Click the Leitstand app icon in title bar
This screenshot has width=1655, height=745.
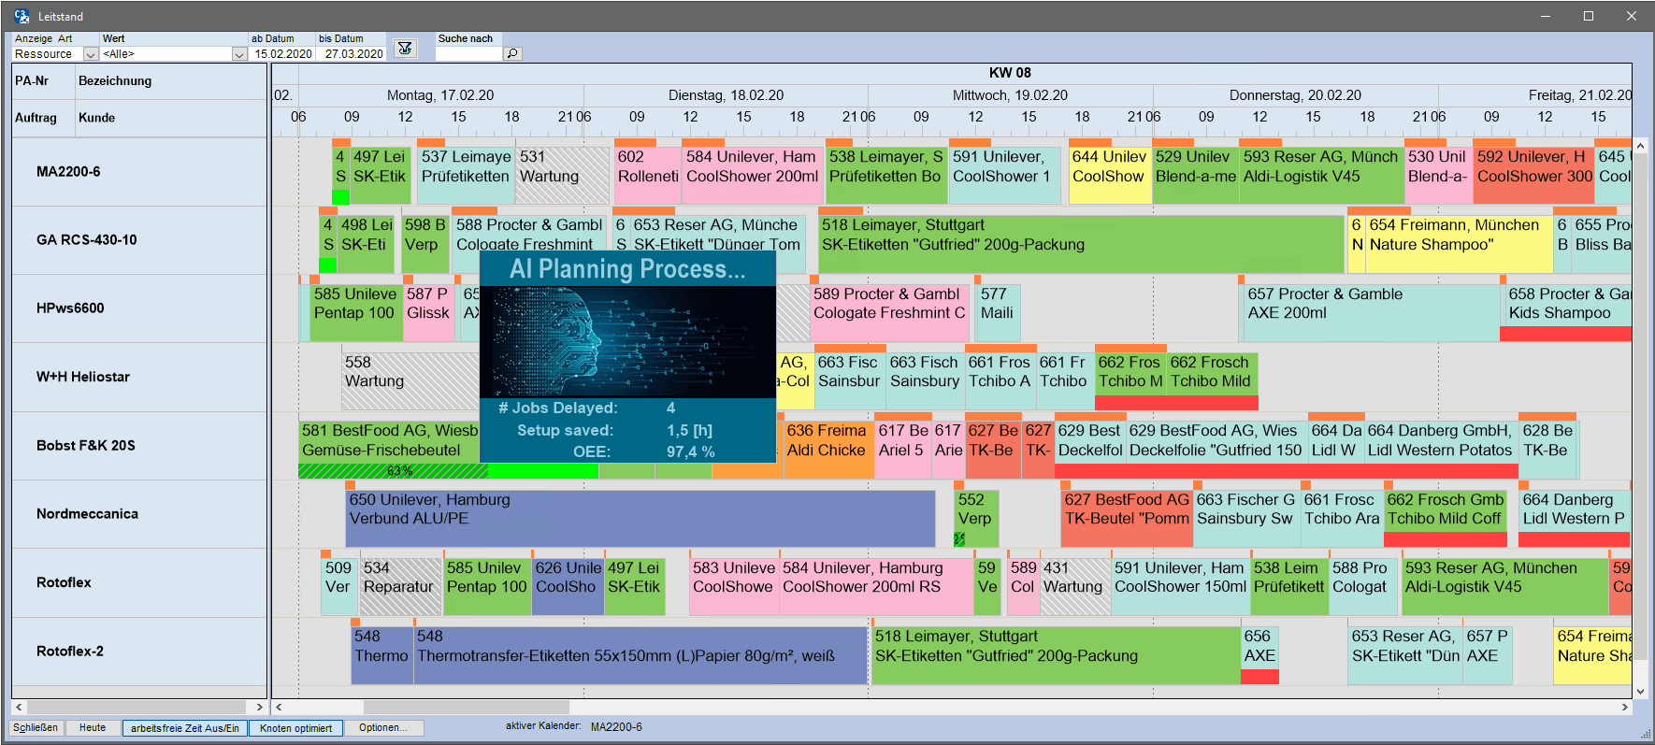tap(22, 16)
